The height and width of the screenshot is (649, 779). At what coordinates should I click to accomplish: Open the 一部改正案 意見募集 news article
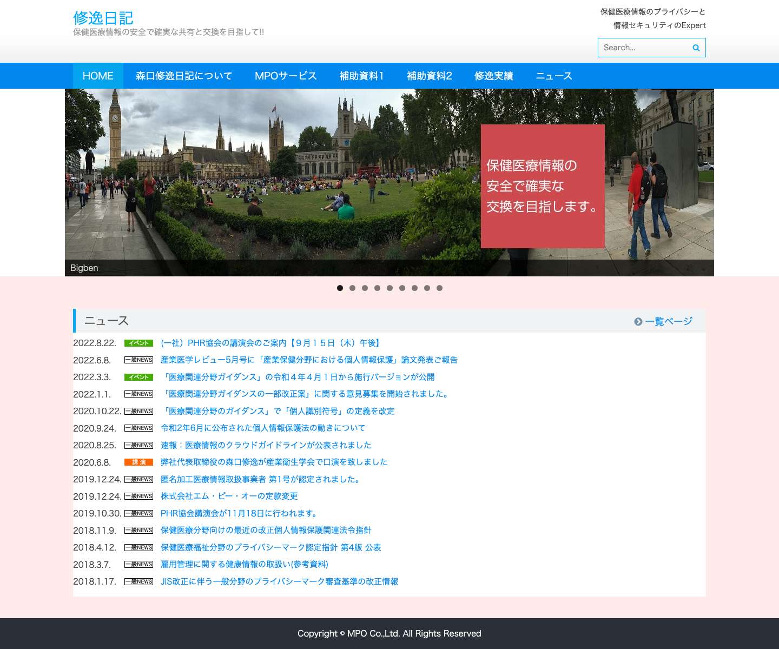point(306,394)
